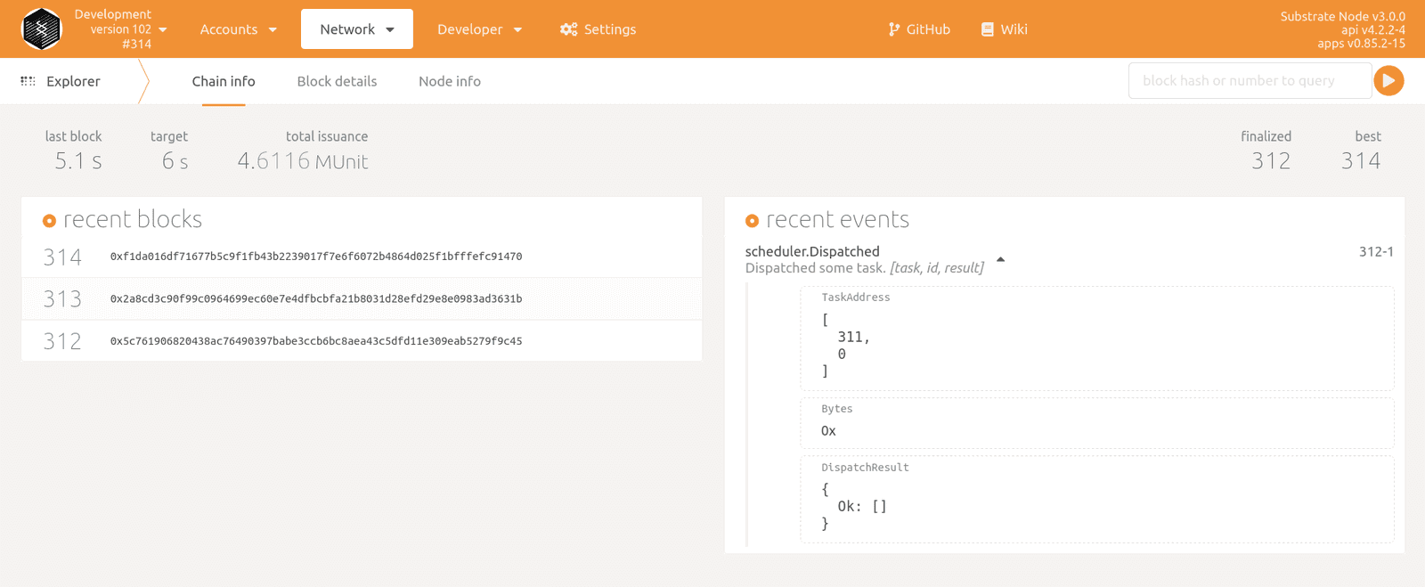Click the Explorer grid icon
The image size is (1425, 587).
point(28,81)
